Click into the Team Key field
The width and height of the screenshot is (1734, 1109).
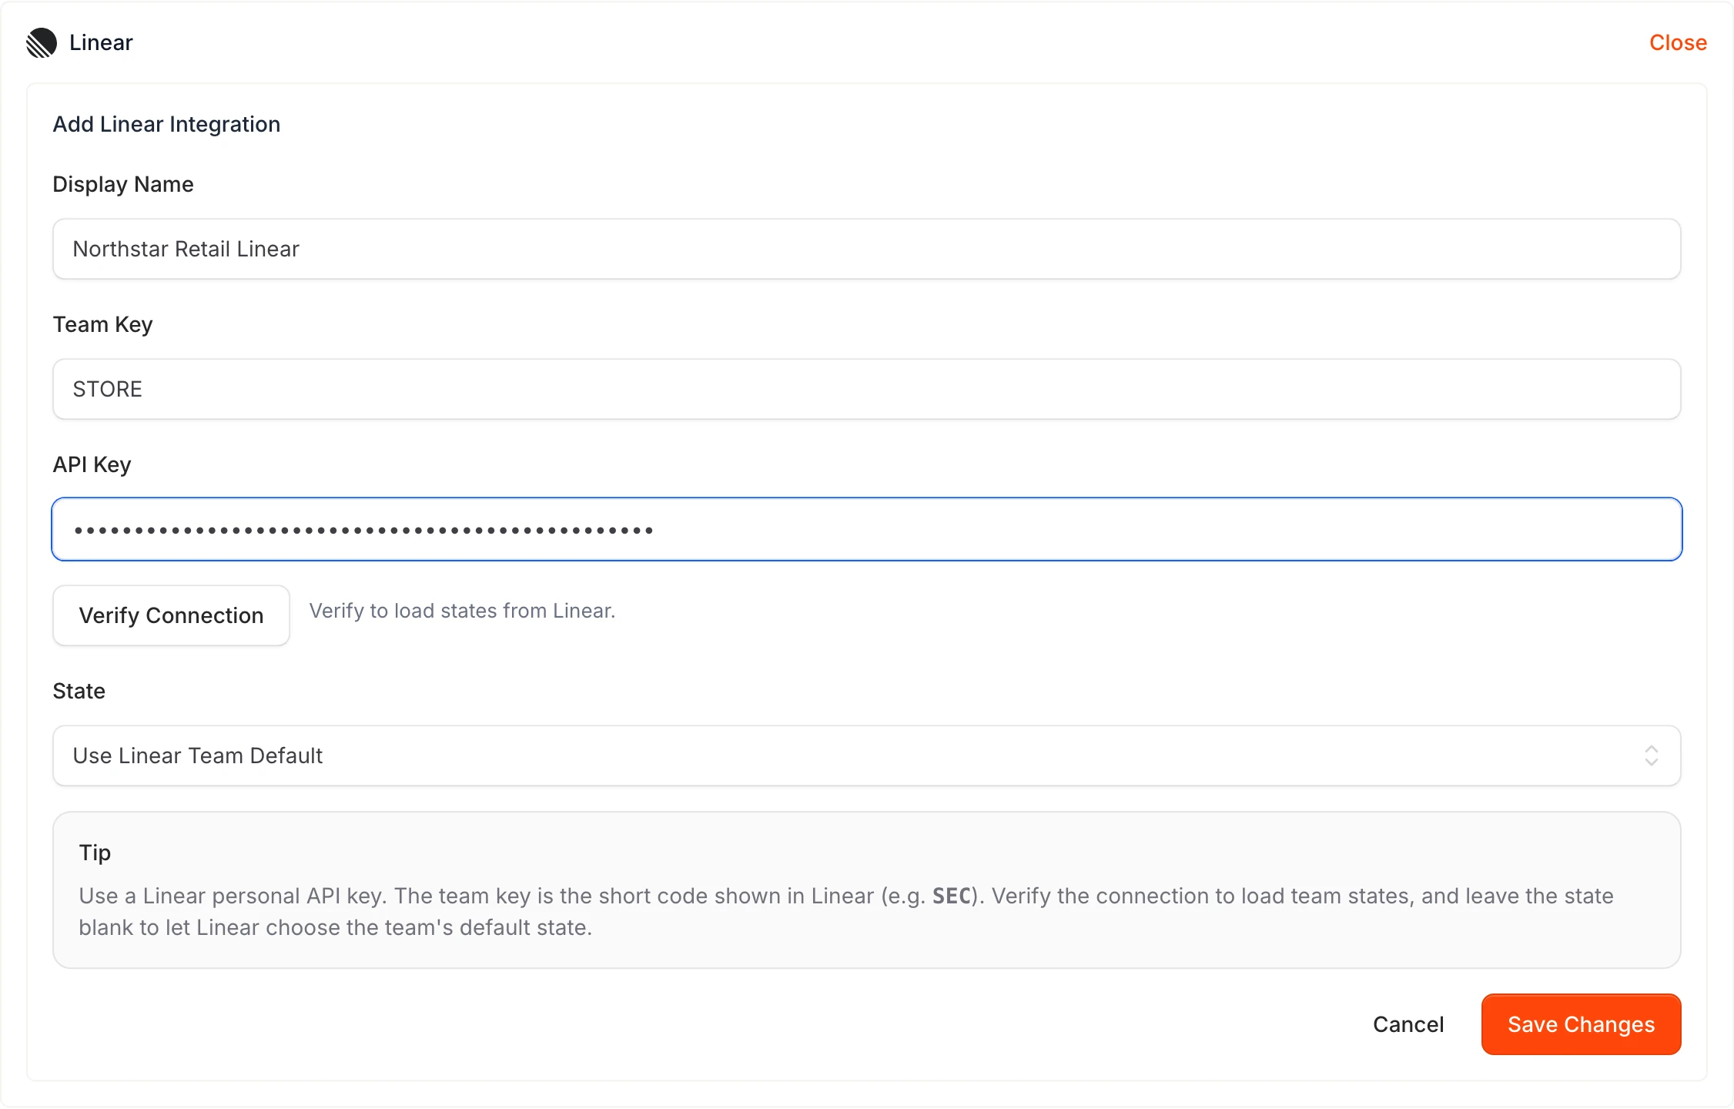click(x=866, y=389)
